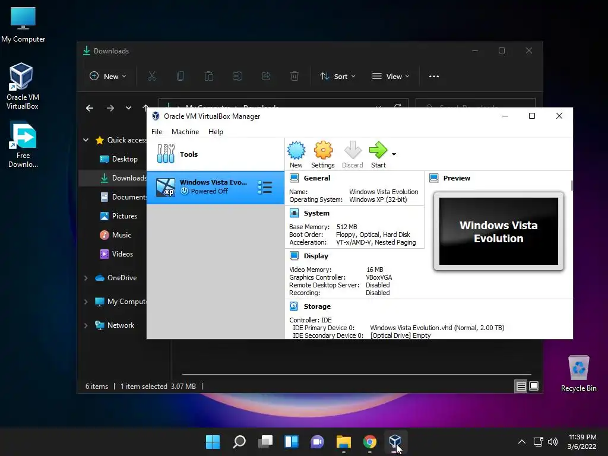
Task: Click the Rename icon in Downloads toolbar
Action: pyautogui.click(x=237, y=76)
